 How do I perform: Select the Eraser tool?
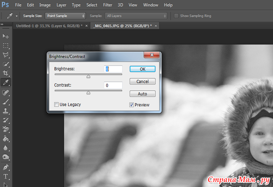6,129
